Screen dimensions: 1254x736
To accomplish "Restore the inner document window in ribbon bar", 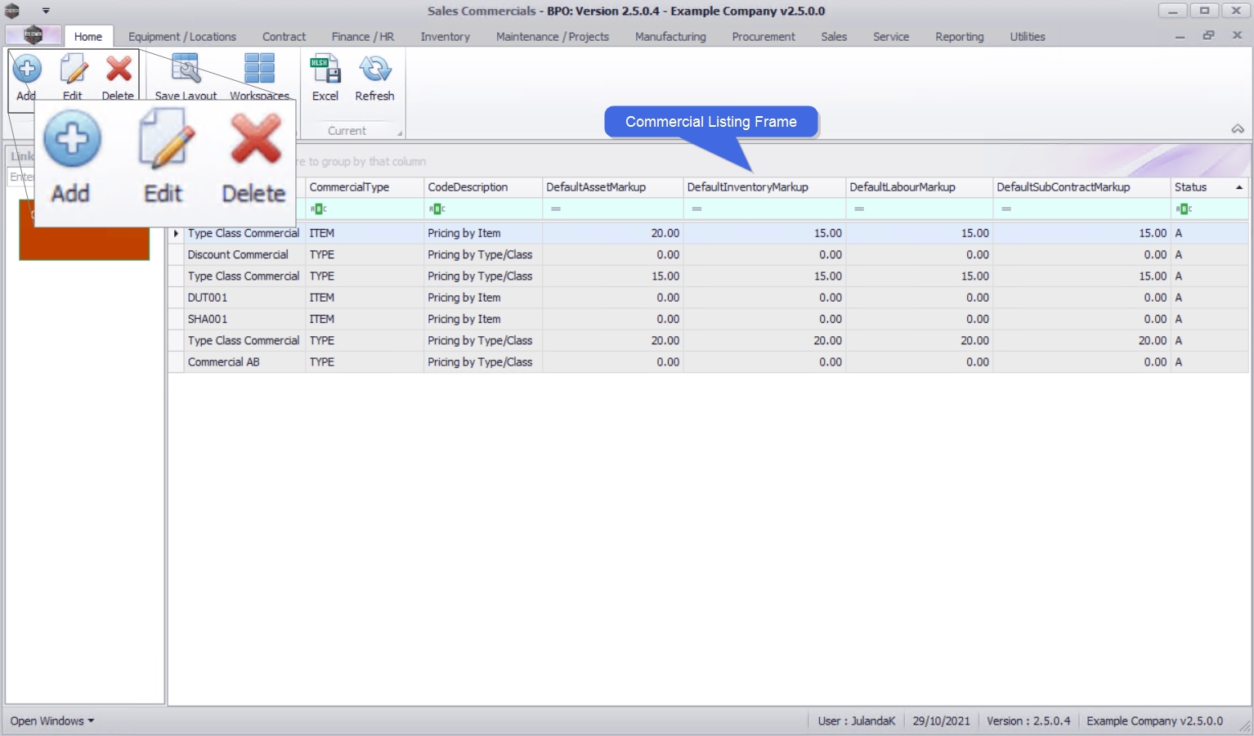I will click(1208, 36).
